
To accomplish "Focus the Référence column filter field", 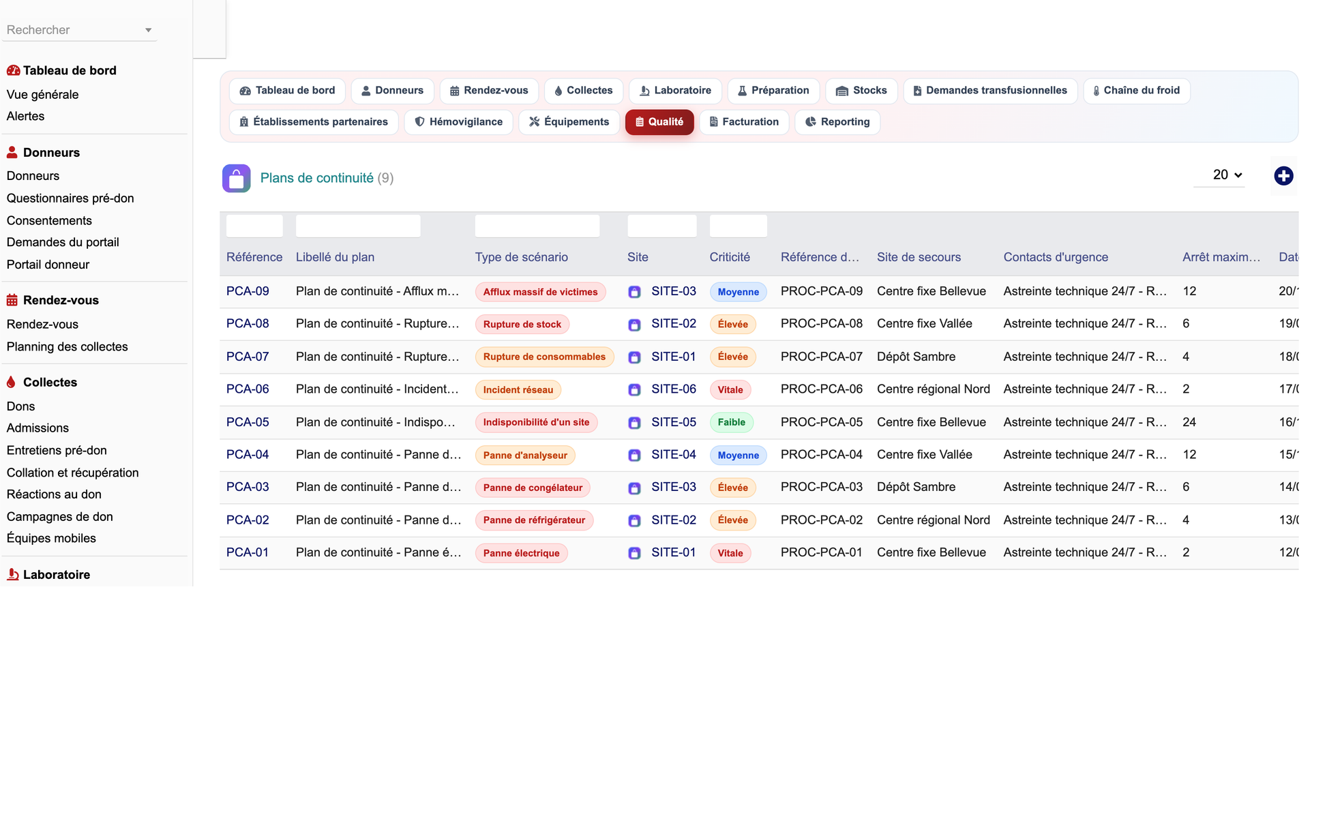I will pyautogui.click(x=254, y=226).
